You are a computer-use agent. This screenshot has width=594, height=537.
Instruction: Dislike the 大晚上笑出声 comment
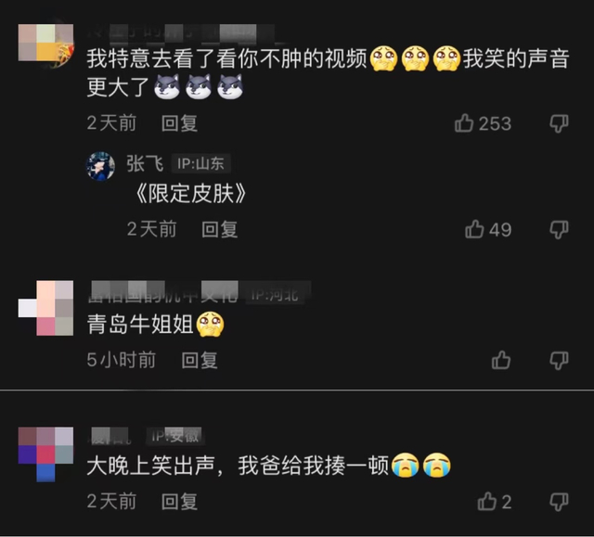coord(559,502)
